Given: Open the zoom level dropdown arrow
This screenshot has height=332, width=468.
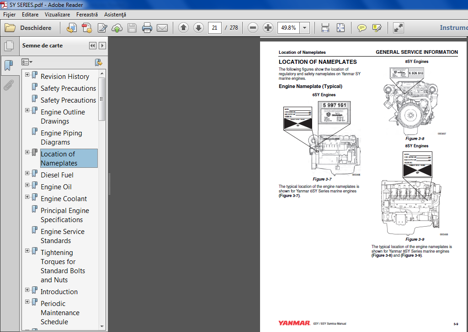Looking at the screenshot, I should tap(305, 28).
